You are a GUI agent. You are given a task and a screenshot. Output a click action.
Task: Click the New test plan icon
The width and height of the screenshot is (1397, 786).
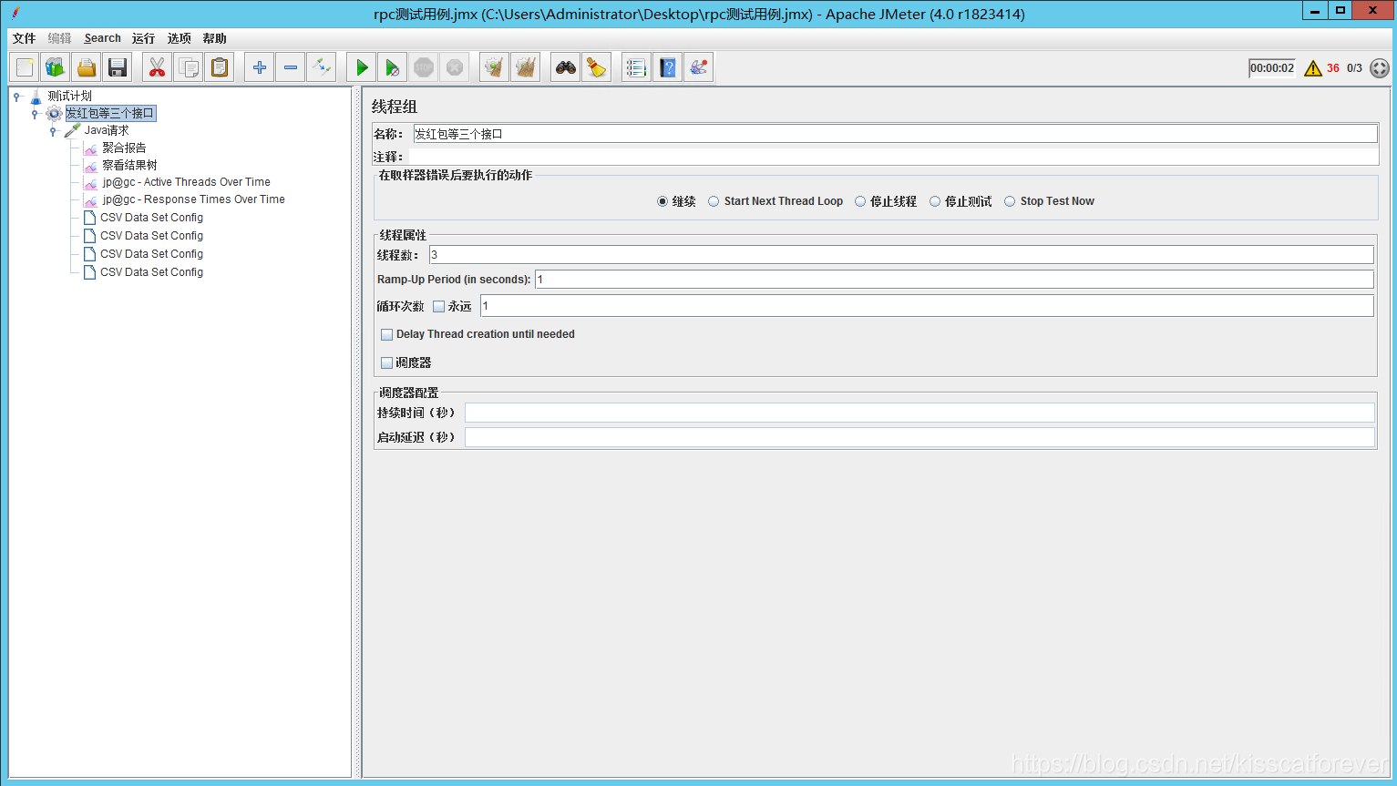click(25, 67)
